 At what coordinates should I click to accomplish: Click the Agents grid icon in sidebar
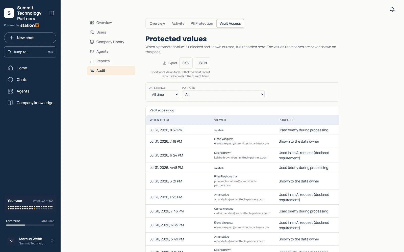tap(10, 91)
